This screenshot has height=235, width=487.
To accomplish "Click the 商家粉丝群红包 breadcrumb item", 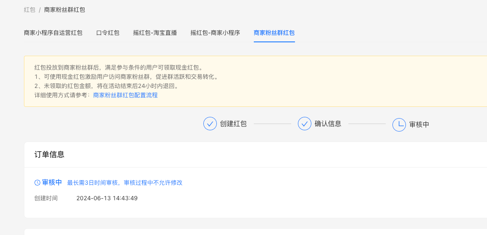I will coord(65,10).
